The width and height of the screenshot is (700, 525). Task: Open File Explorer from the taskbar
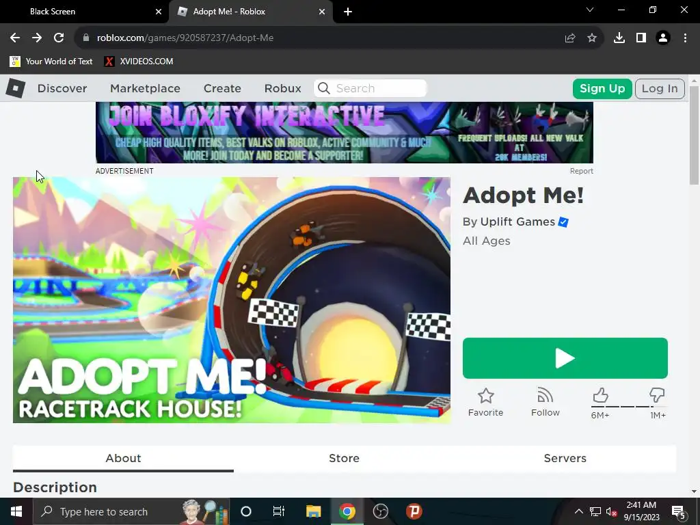pos(313,511)
